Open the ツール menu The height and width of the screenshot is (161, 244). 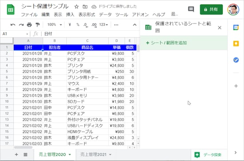pyautogui.click(x=122, y=15)
